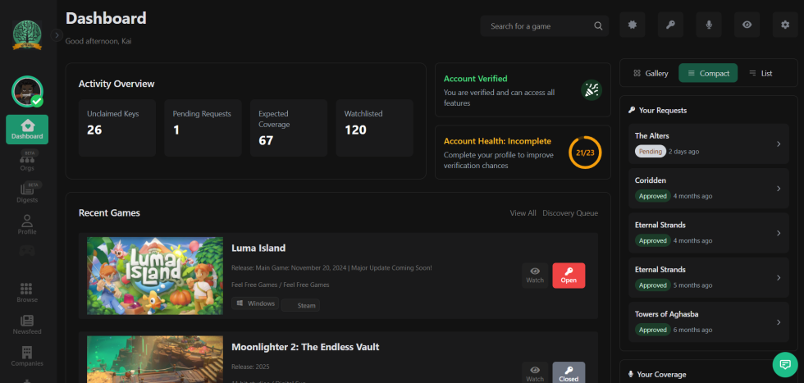
Task: Open the chat support bubble
Action: pyautogui.click(x=784, y=364)
